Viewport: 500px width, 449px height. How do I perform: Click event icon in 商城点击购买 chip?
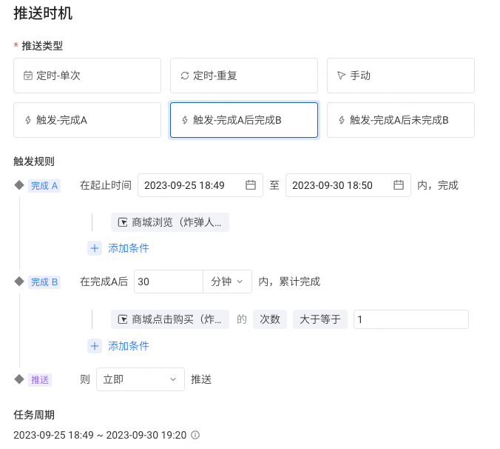[x=123, y=319]
